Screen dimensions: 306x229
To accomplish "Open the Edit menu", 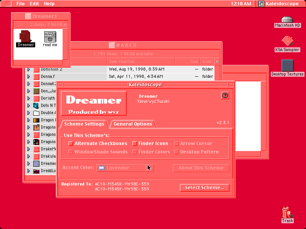I will click(34, 4).
